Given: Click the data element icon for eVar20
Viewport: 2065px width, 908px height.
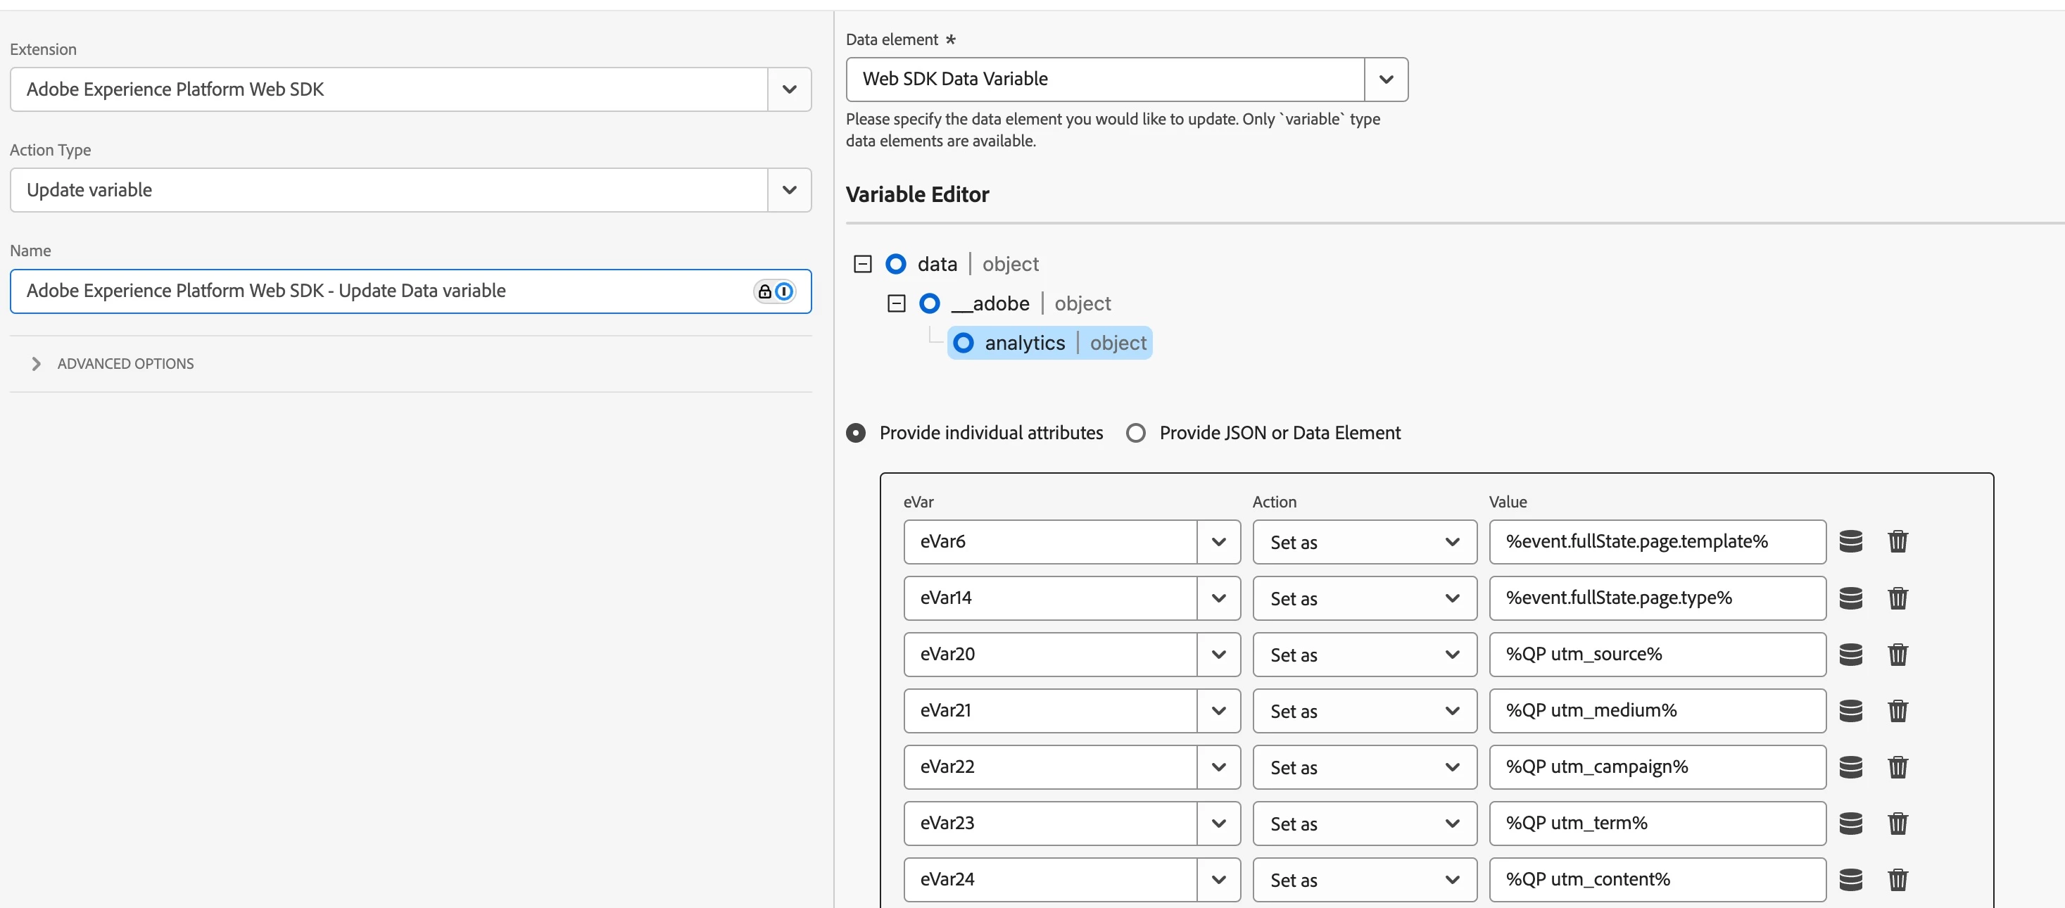Looking at the screenshot, I should (1850, 655).
